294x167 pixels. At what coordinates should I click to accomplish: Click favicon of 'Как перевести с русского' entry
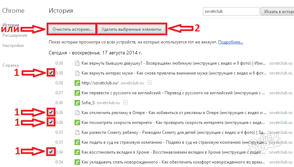[x=77, y=93]
